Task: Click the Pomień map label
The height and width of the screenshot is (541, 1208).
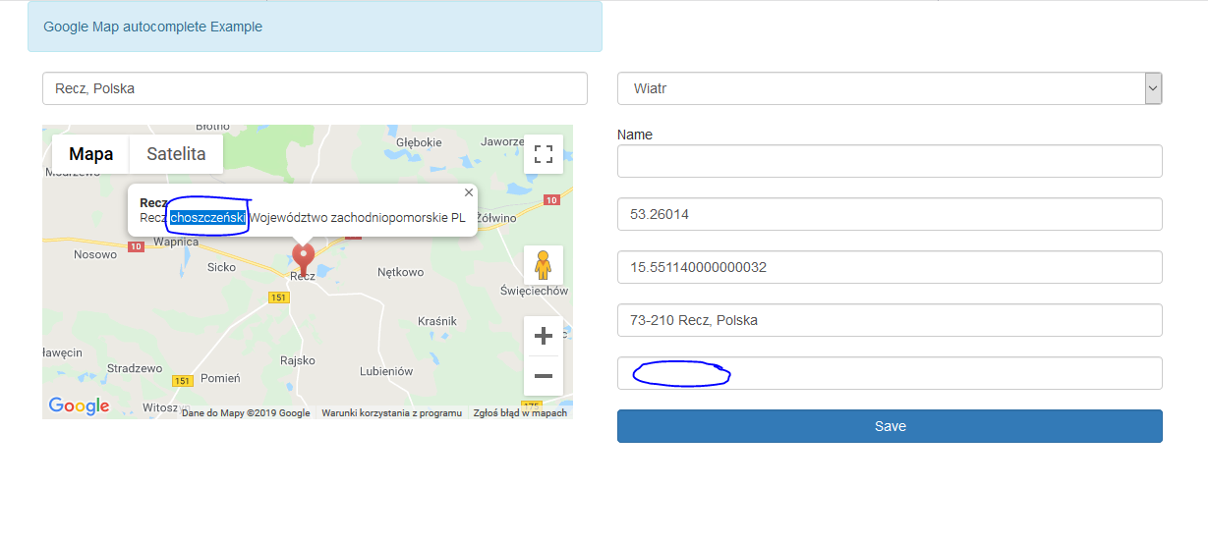Action: point(220,378)
